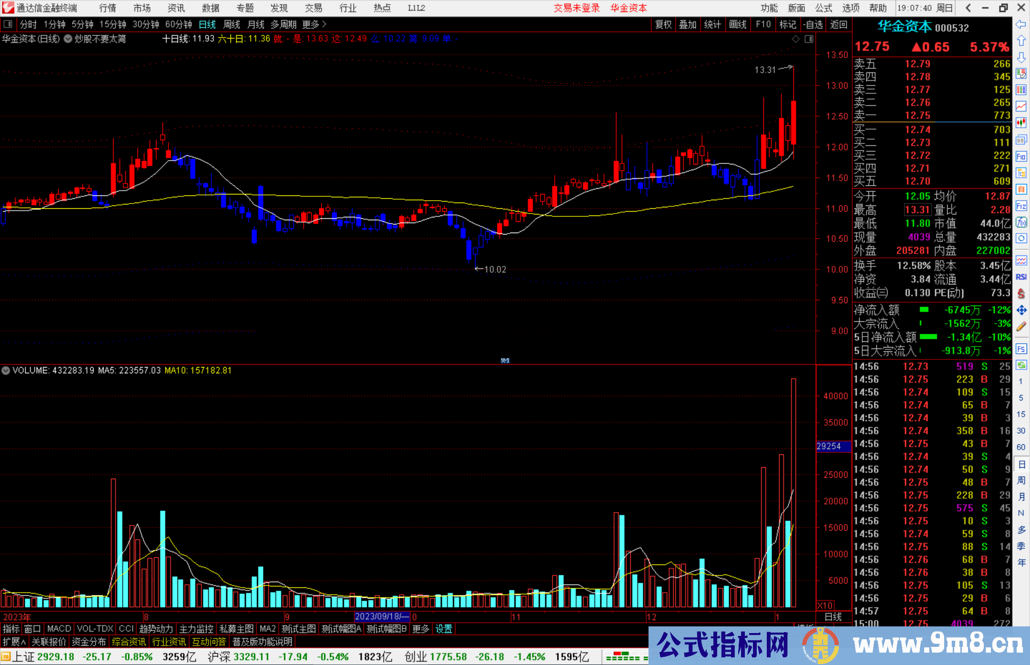This screenshot has width=1030, height=665.
Task: Click the RSI indicator sidebar icon
Action: [x=1021, y=277]
